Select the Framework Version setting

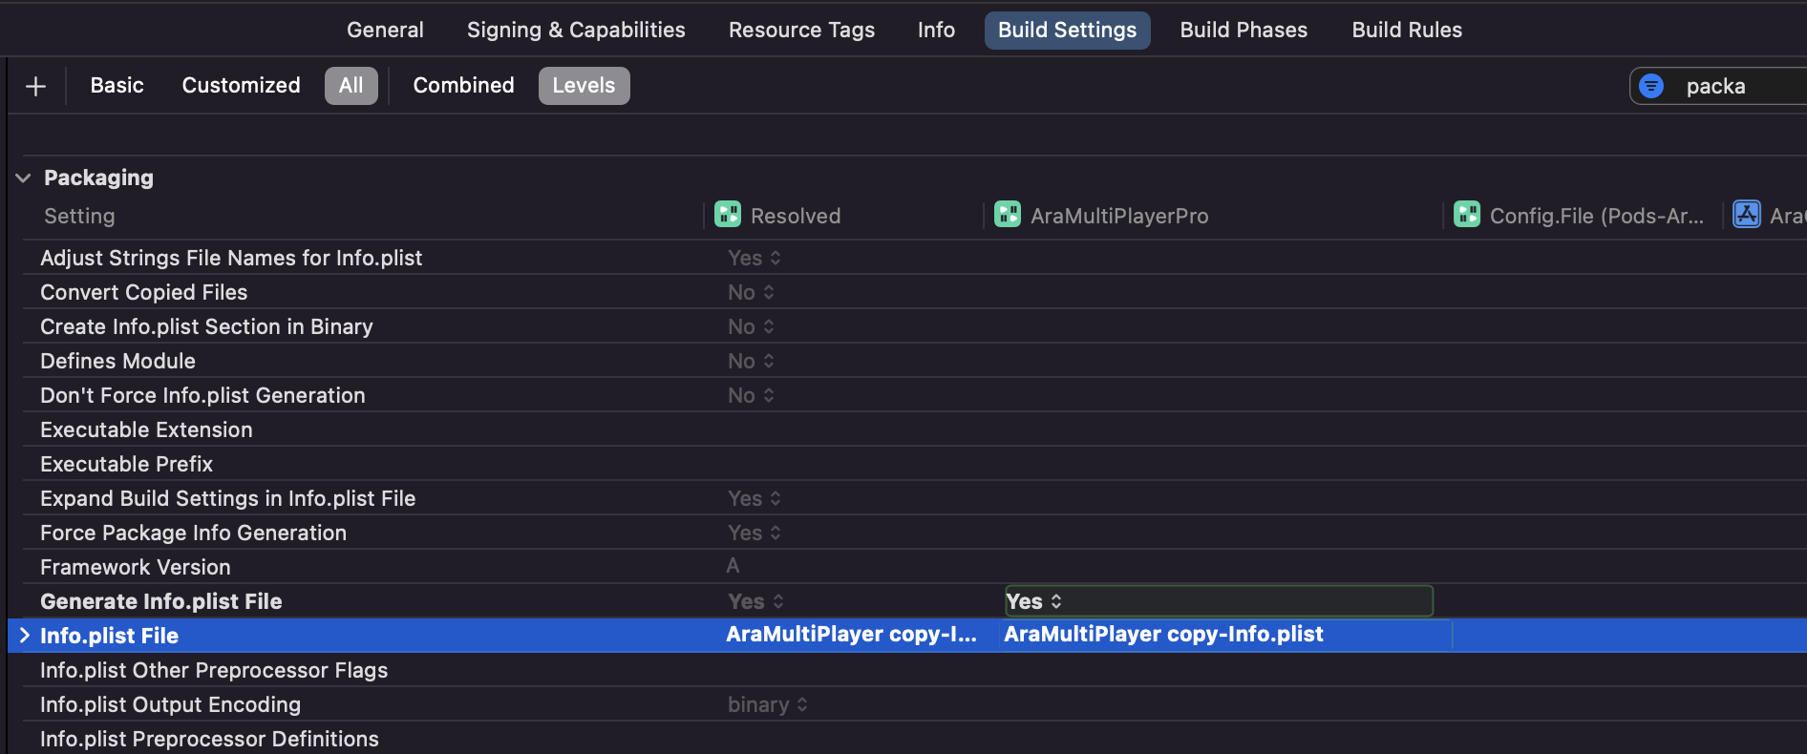point(135,567)
